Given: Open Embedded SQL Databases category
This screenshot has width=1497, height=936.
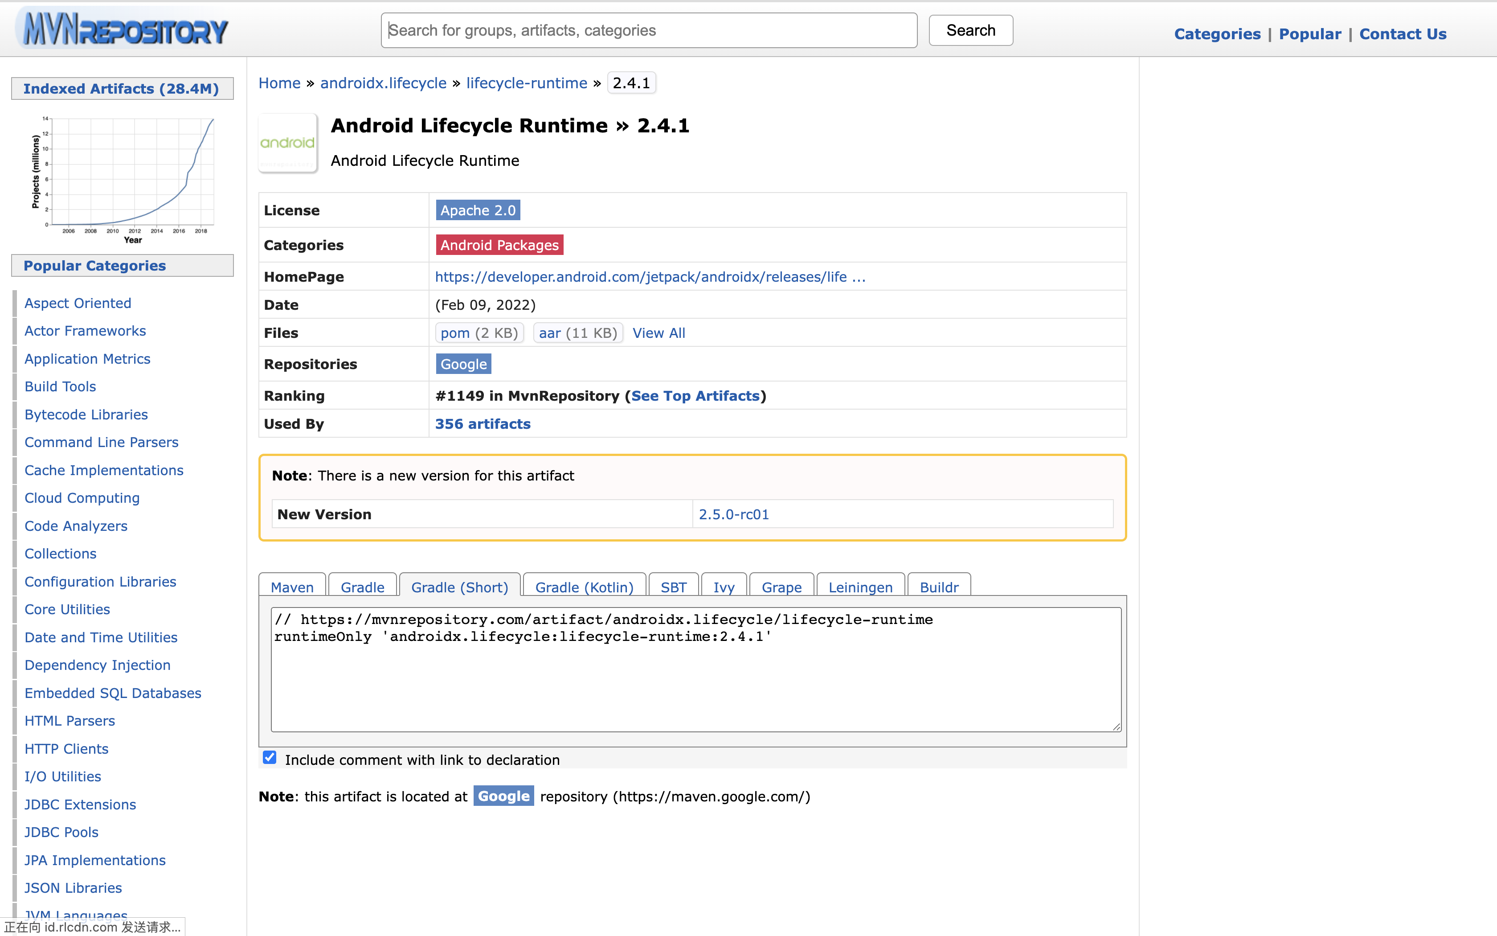Looking at the screenshot, I should (x=113, y=694).
